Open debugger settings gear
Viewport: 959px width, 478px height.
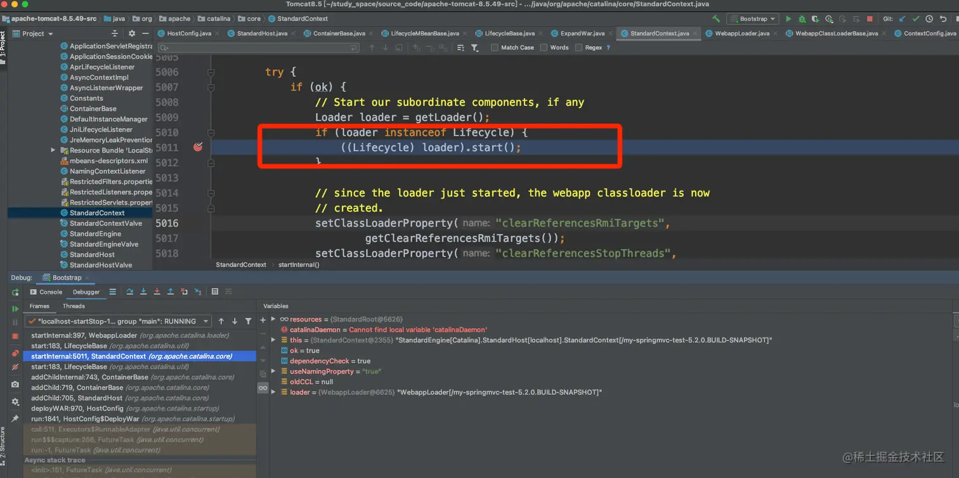point(15,402)
